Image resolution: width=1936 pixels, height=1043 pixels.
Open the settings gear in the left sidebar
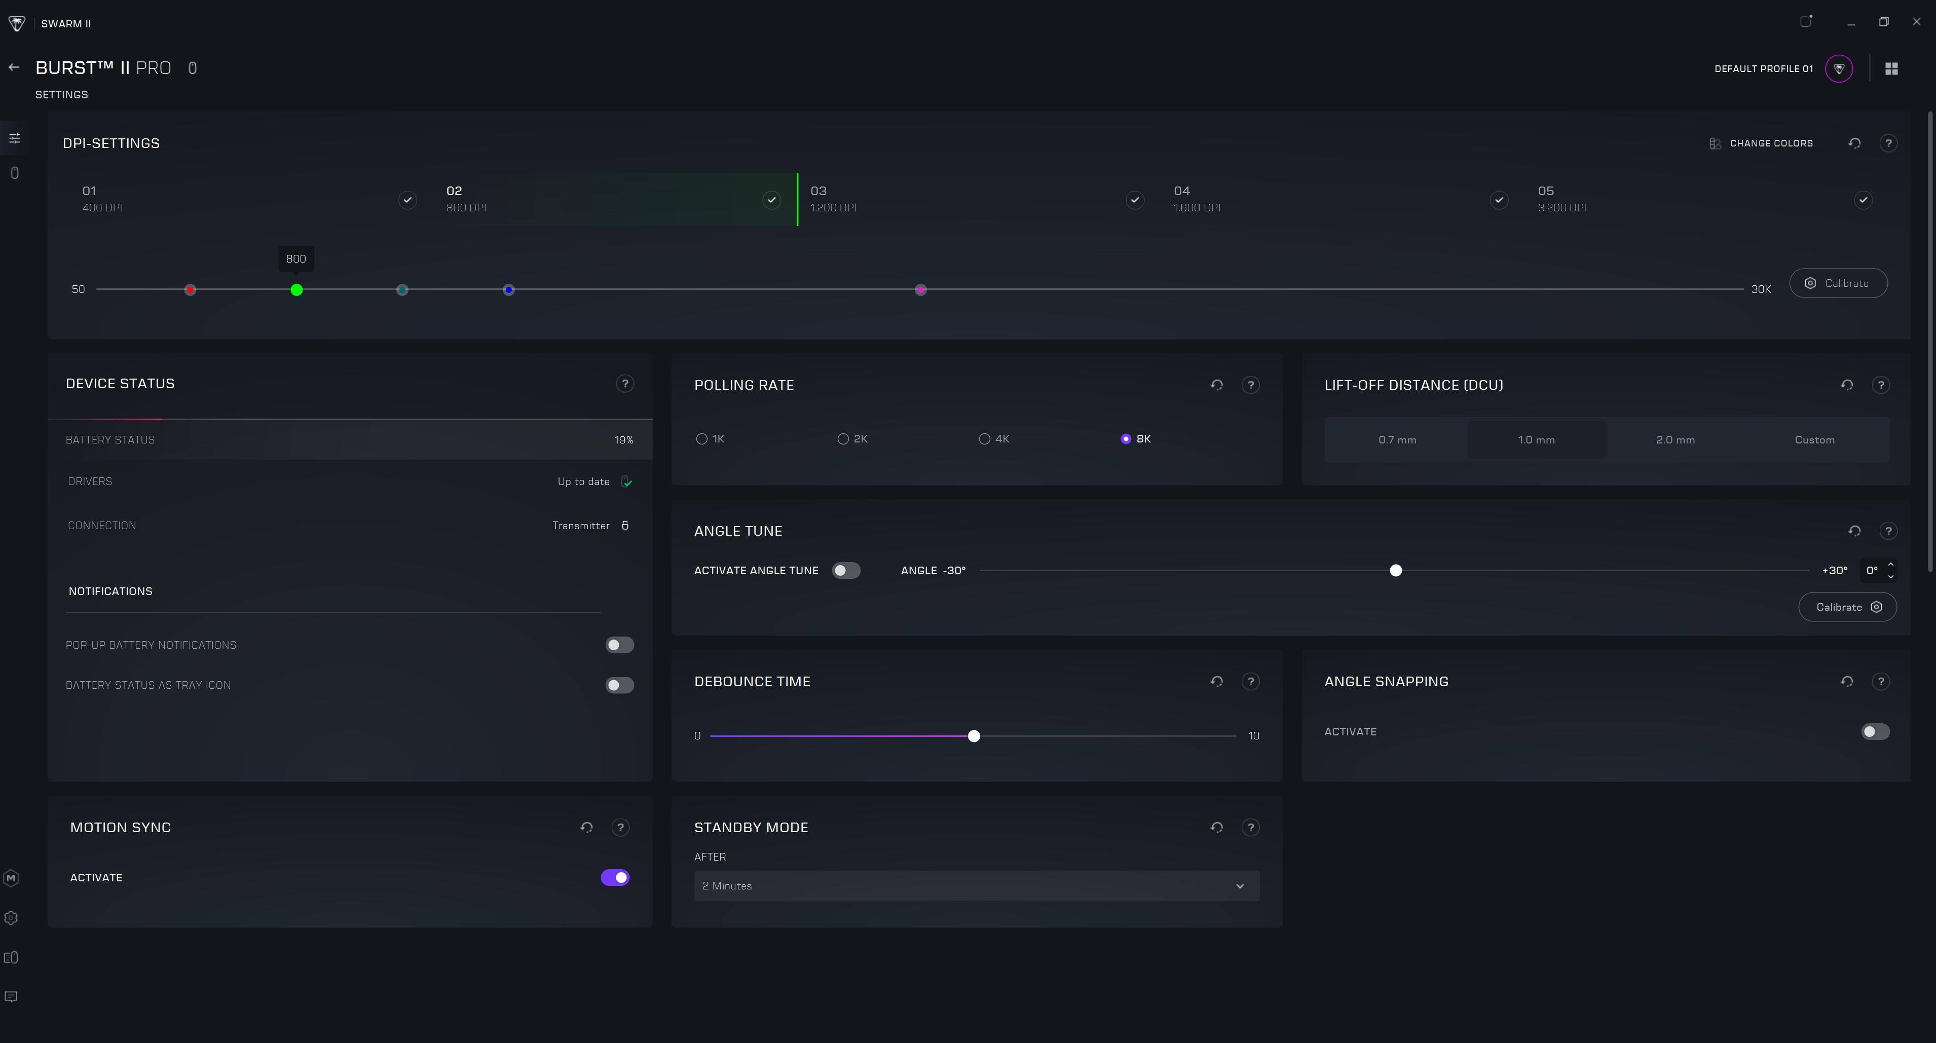coord(11,917)
